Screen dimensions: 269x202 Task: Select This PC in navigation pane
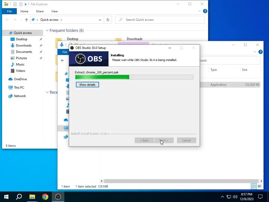point(19,88)
